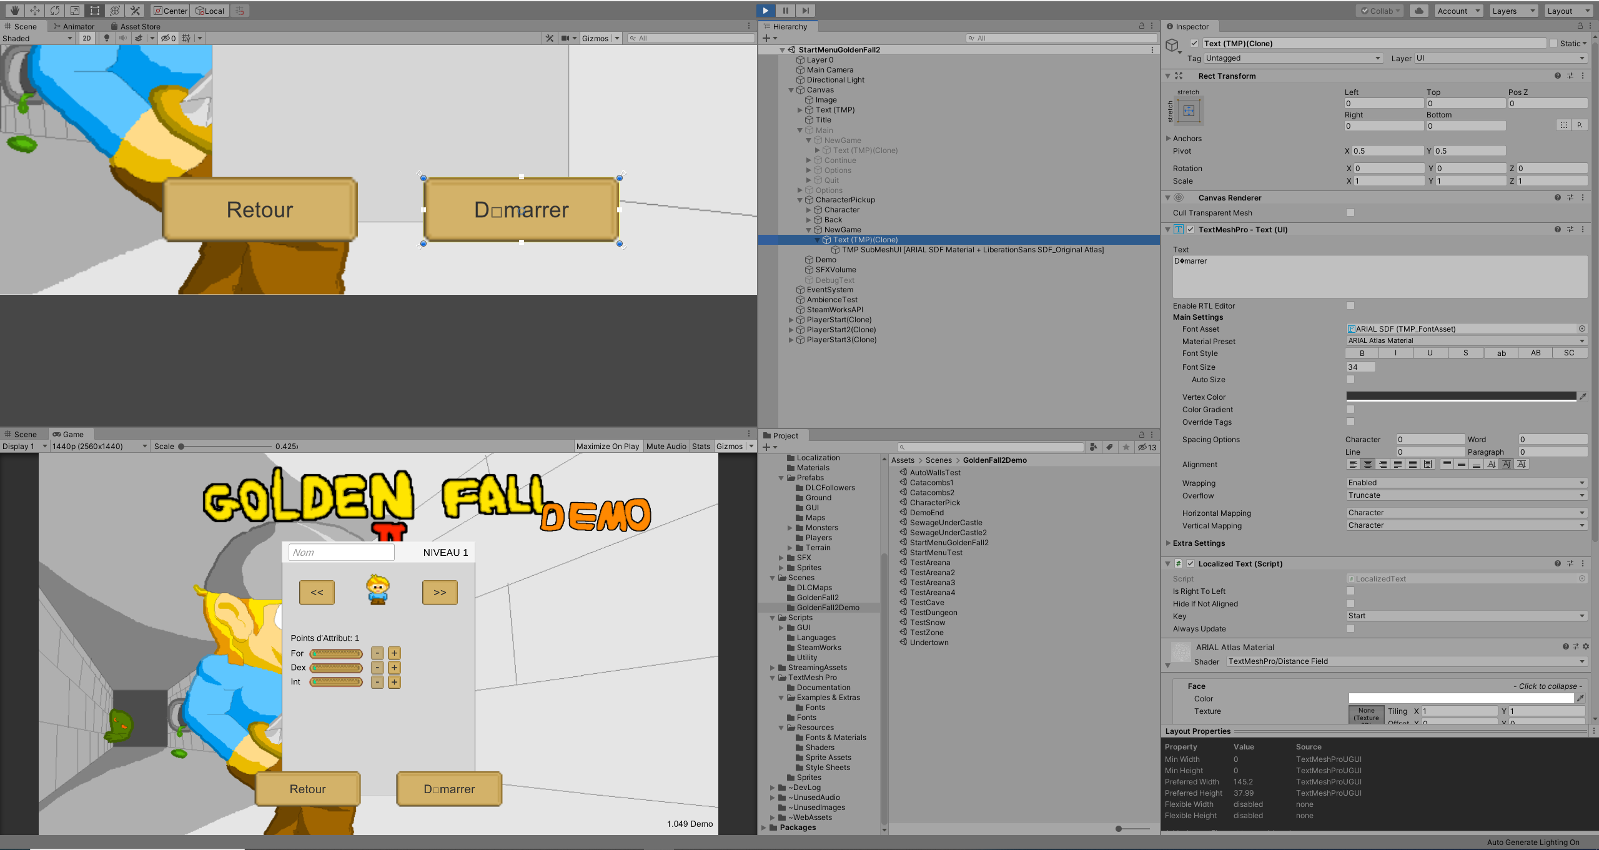Select the Move tool

(35, 11)
